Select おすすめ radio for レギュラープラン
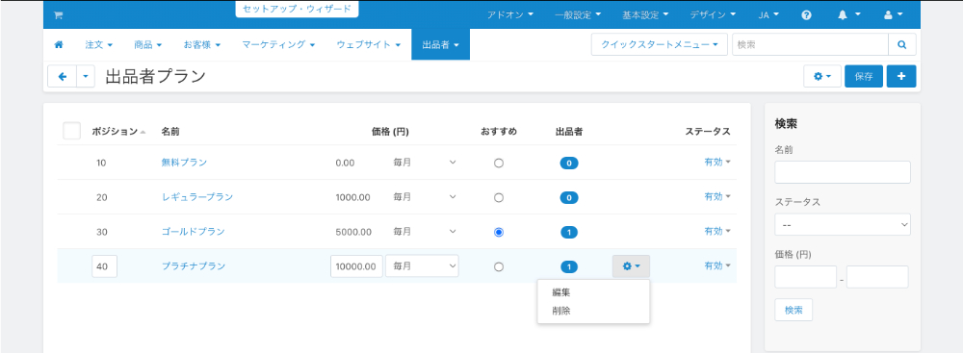963x353 pixels. 499,198
